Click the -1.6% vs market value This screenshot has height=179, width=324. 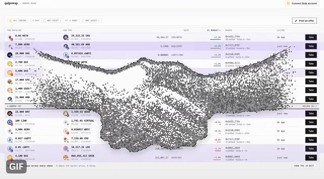217,158
